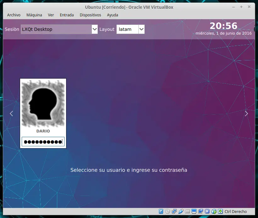Open the network adapter status icon
Screen dimensions: 258x218
[x=174, y=211]
